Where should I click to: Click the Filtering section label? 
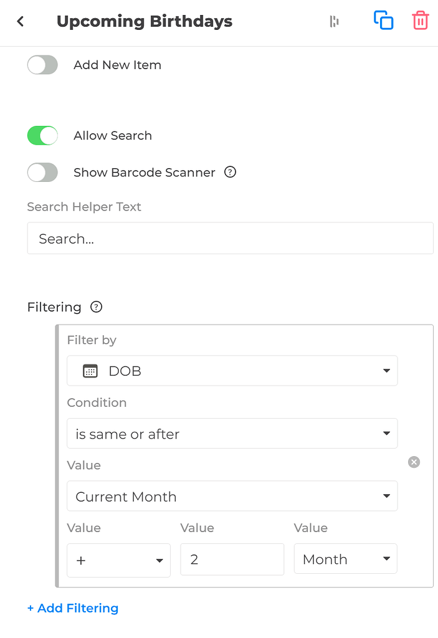click(x=54, y=307)
